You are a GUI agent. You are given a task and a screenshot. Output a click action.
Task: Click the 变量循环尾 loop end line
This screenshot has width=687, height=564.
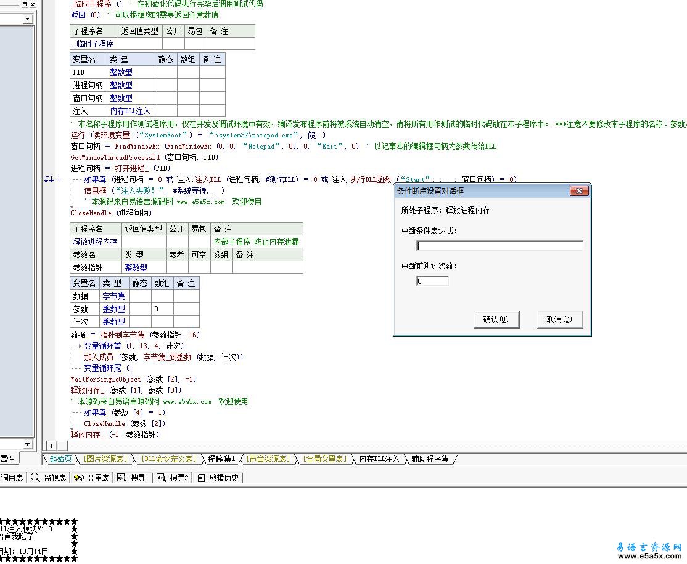click(x=108, y=368)
